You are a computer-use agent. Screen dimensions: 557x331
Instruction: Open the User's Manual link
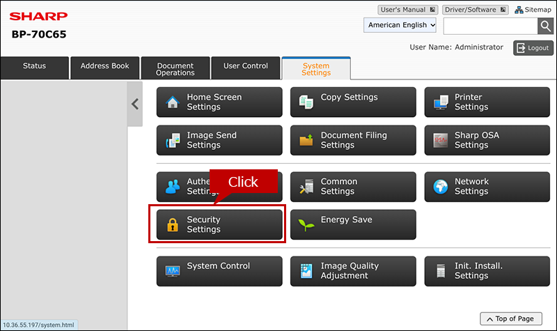click(x=407, y=10)
